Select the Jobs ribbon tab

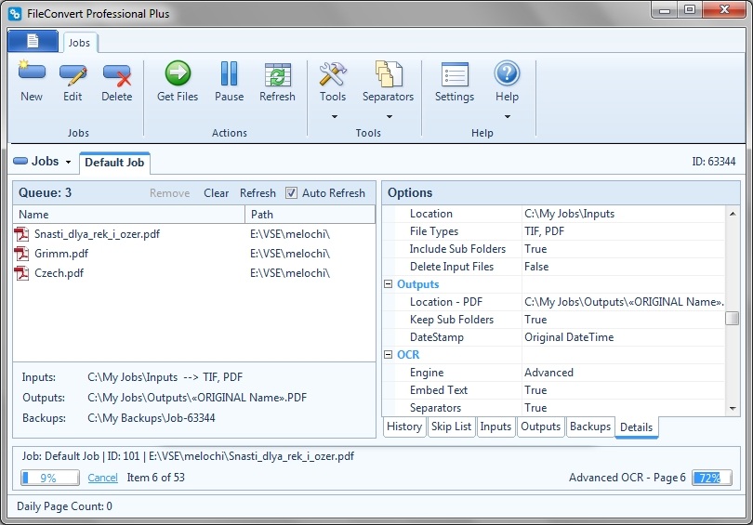point(79,43)
